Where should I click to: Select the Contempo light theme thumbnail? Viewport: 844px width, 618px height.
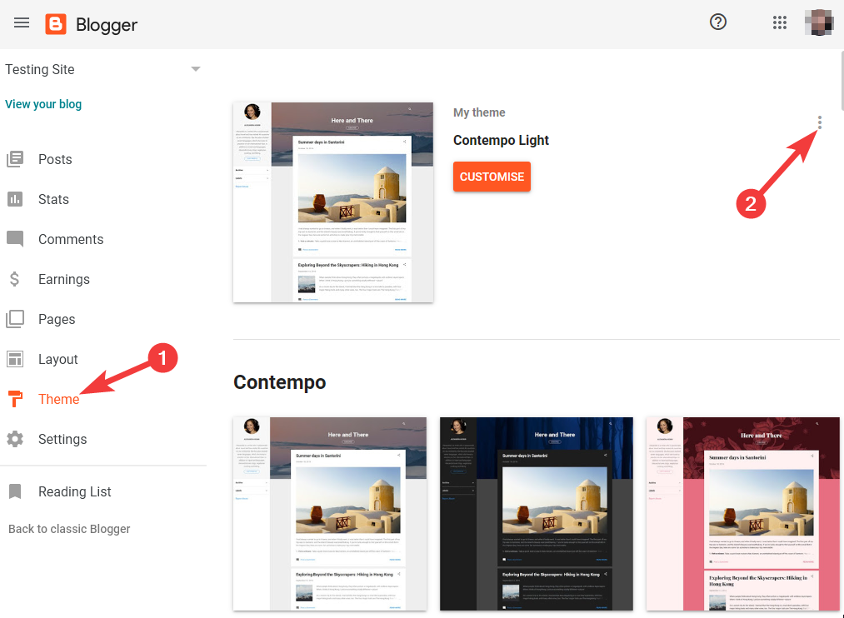point(330,514)
